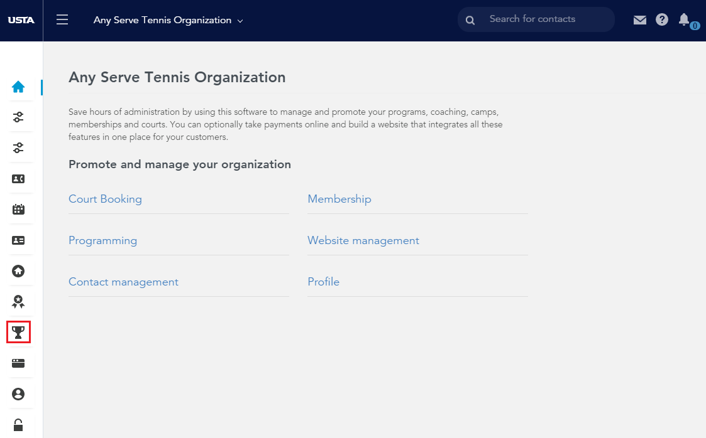
Task: Open the trophy tournaments icon in sidebar
Action: (18, 333)
